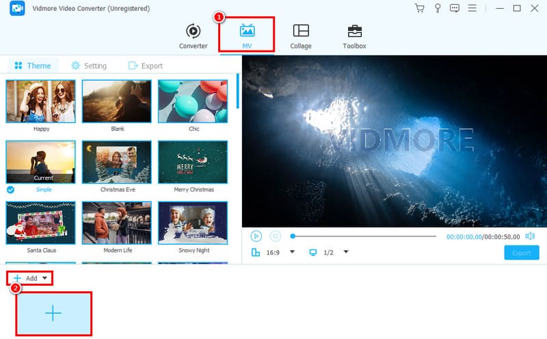The height and width of the screenshot is (339, 547).
Task: Open the Add dropdown arrow
Action: click(x=44, y=278)
